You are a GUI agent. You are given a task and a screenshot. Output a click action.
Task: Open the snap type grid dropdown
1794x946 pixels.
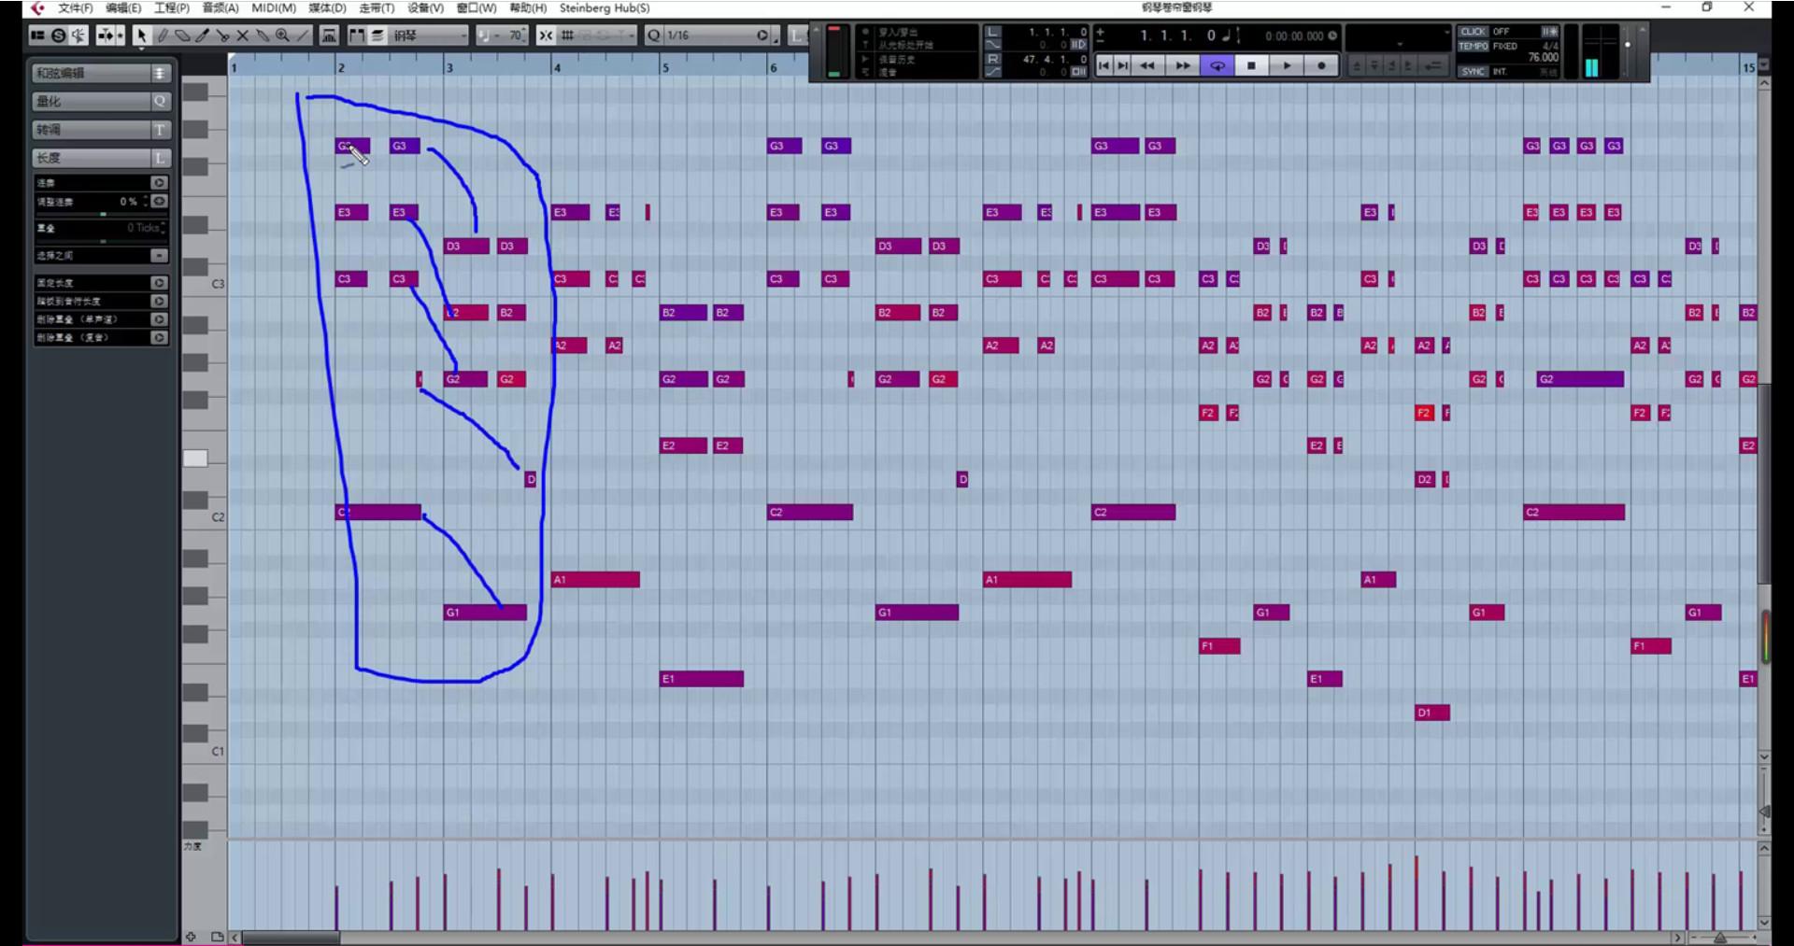coord(597,35)
